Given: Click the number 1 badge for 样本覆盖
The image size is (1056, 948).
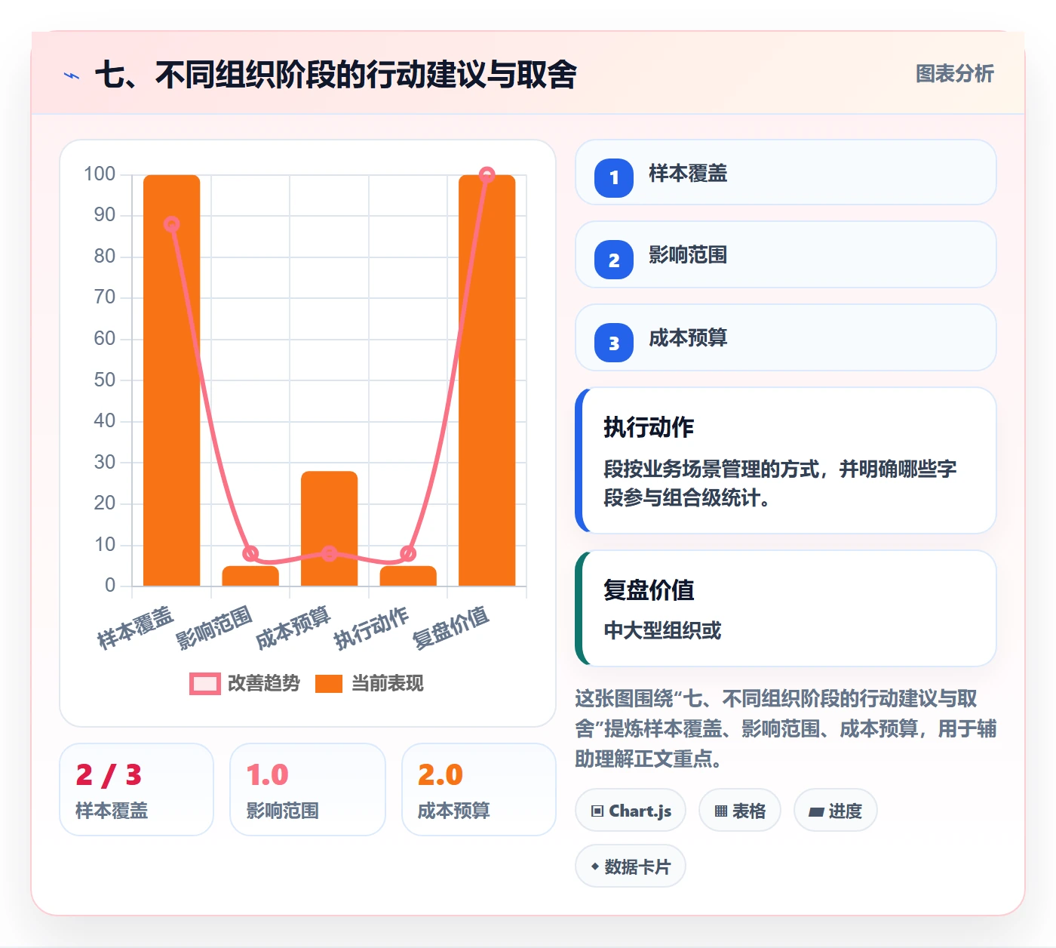Looking at the screenshot, I should pos(614,178).
